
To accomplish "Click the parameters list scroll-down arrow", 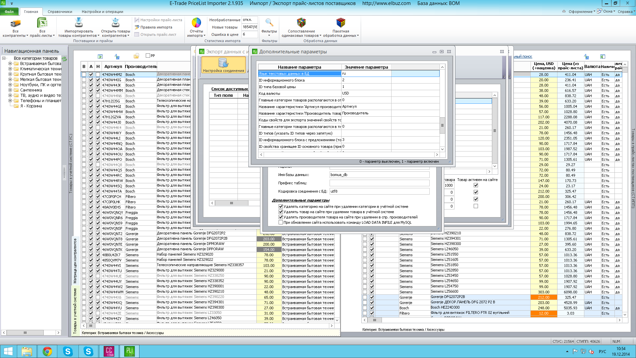I will click(x=442, y=149).
